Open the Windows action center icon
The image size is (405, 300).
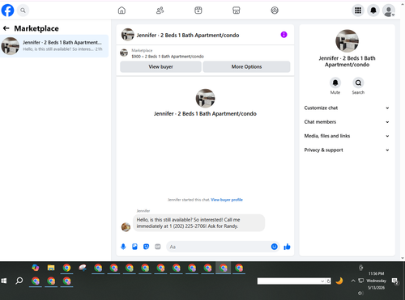click(x=395, y=281)
